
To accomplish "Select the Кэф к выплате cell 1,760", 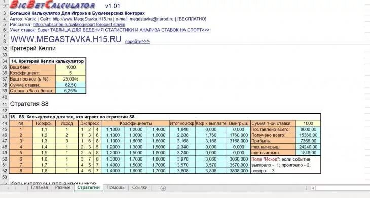I will point(211,135).
